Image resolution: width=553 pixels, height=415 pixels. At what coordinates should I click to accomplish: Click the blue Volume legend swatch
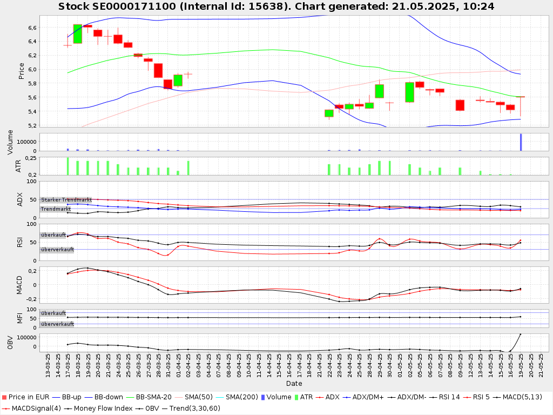pyautogui.click(x=263, y=397)
